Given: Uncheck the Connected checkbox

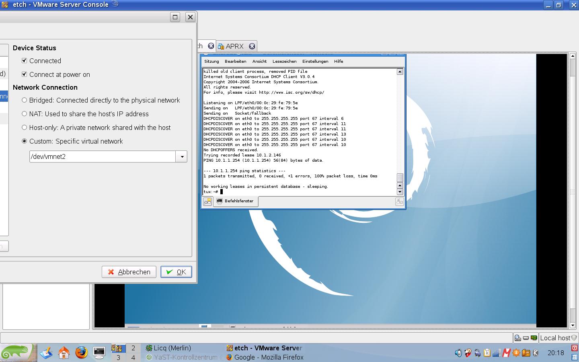Looking at the screenshot, I should [x=25, y=61].
